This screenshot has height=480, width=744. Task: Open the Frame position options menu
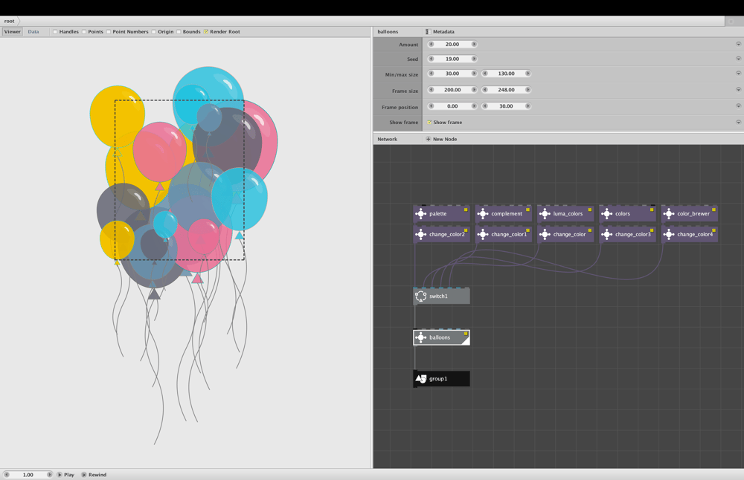[738, 106]
